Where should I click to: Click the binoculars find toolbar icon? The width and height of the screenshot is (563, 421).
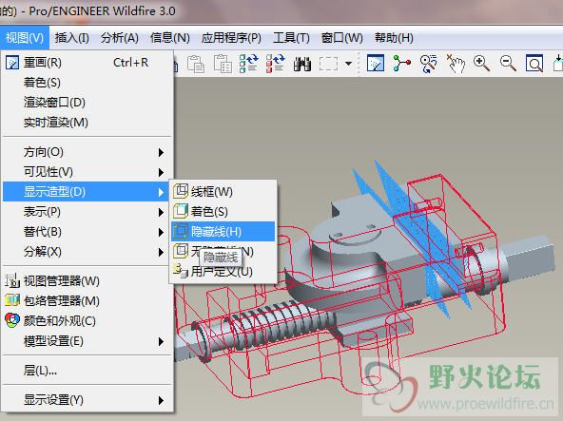point(302,64)
